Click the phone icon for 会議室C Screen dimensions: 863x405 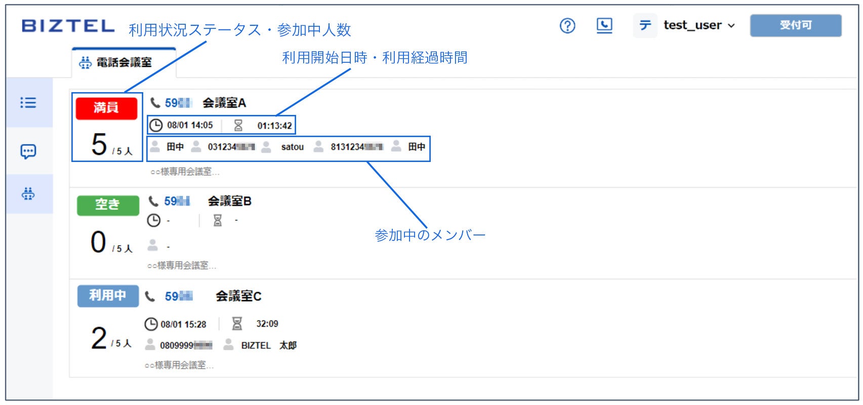150,296
